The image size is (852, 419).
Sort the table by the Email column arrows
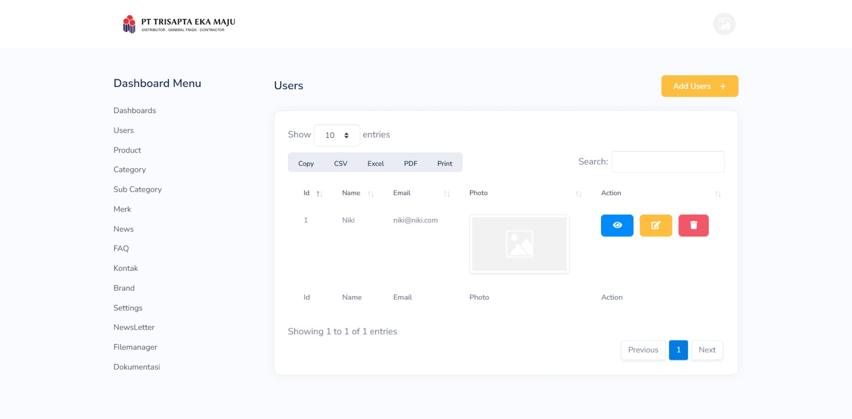point(447,194)
